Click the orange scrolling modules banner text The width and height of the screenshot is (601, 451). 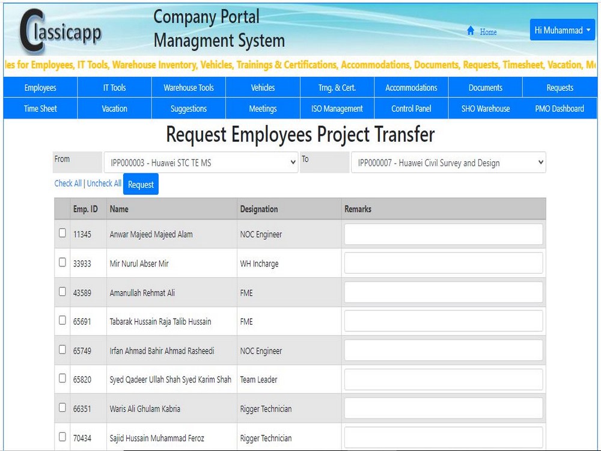(300, 65)
